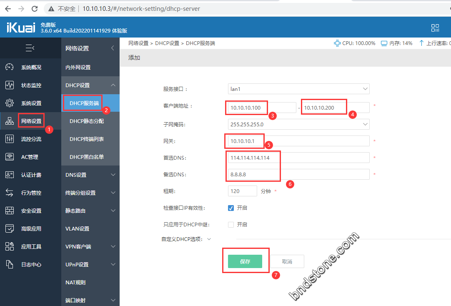Open 内外网设置 menu item
The width and height of the screenshot is (451, 306).
click(x=90, y=67)
